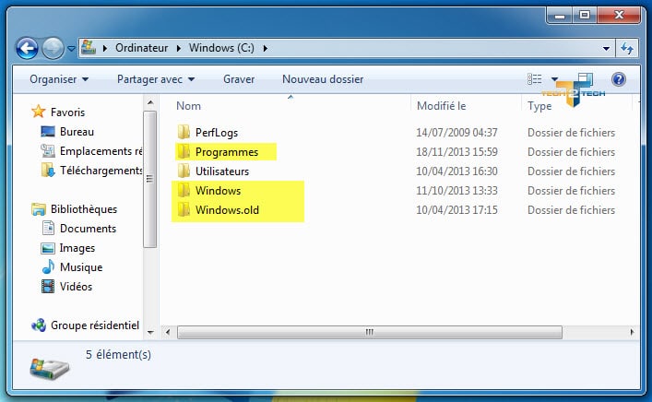The width and height of the screenshot is (652, 402).
Task: Click navigation pane scroll down arrow
Action: click(150, 332)
